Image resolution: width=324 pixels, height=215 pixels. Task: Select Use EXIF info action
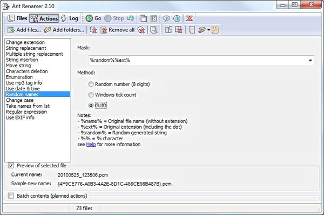[x=20, y=118]
